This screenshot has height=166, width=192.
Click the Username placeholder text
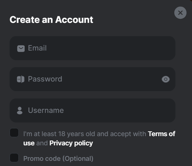46,110
